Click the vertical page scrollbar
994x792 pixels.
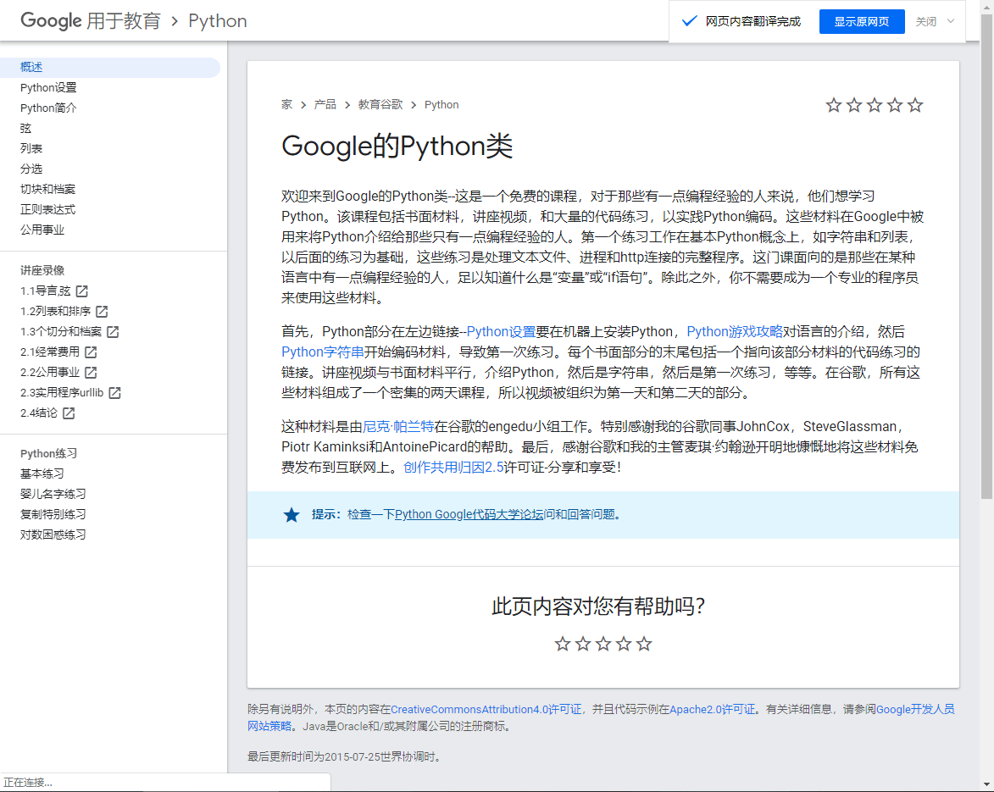pos(986,254)
